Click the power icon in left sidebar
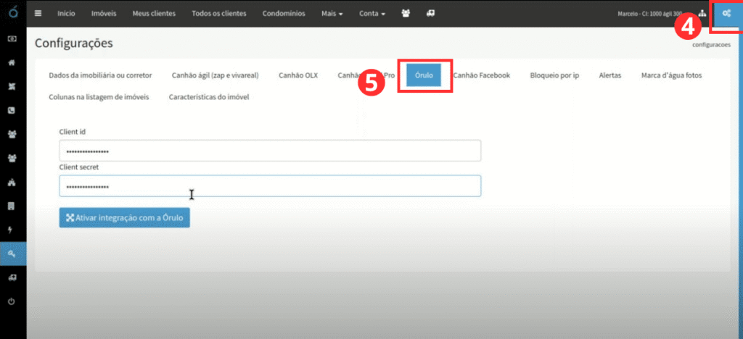 click(12, 301)
